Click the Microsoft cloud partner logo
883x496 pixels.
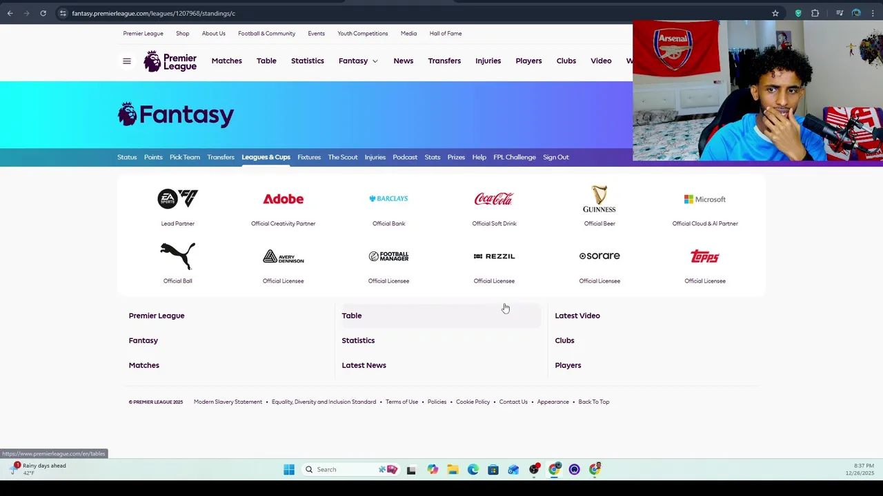[705, 199]
